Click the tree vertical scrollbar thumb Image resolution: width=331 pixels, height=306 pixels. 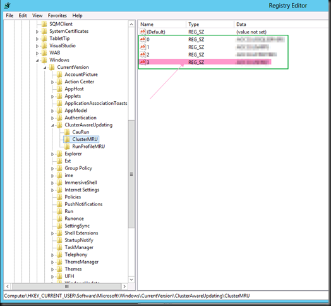131,174
